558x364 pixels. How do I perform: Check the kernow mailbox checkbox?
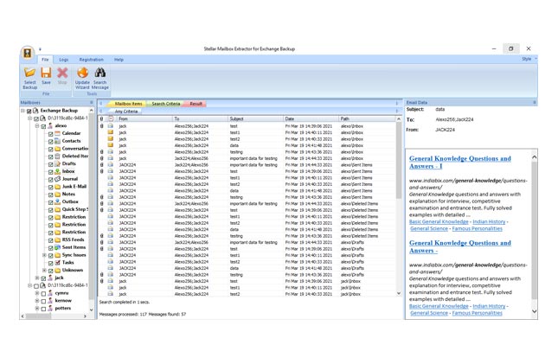click(43, 301)
